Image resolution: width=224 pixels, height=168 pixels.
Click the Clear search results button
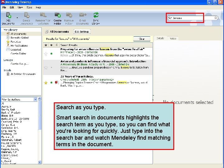click(142, 39)
